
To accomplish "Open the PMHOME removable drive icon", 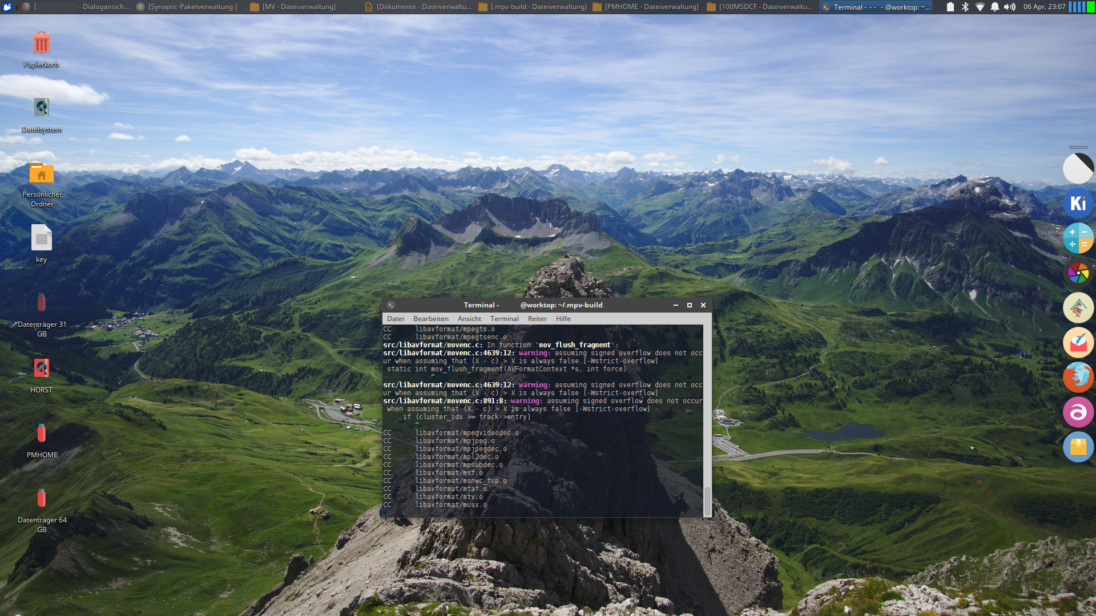I will click(x=41, y=434).
